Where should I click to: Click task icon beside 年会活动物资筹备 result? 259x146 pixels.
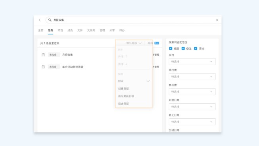coord(43,67)
